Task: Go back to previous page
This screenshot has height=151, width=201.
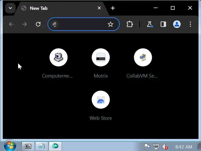Action: point(11,24)
